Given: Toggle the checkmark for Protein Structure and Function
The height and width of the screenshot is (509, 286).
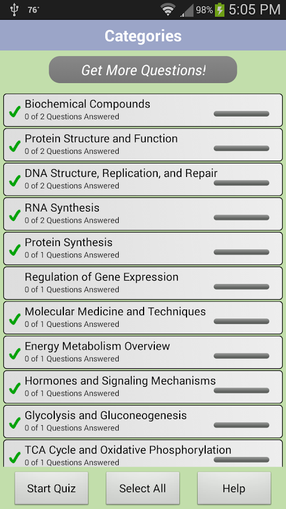Looking at the screenshot, I should [15, 146].
